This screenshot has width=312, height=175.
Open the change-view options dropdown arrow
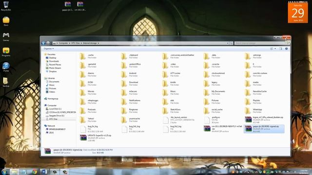click(x=275, y=49)
